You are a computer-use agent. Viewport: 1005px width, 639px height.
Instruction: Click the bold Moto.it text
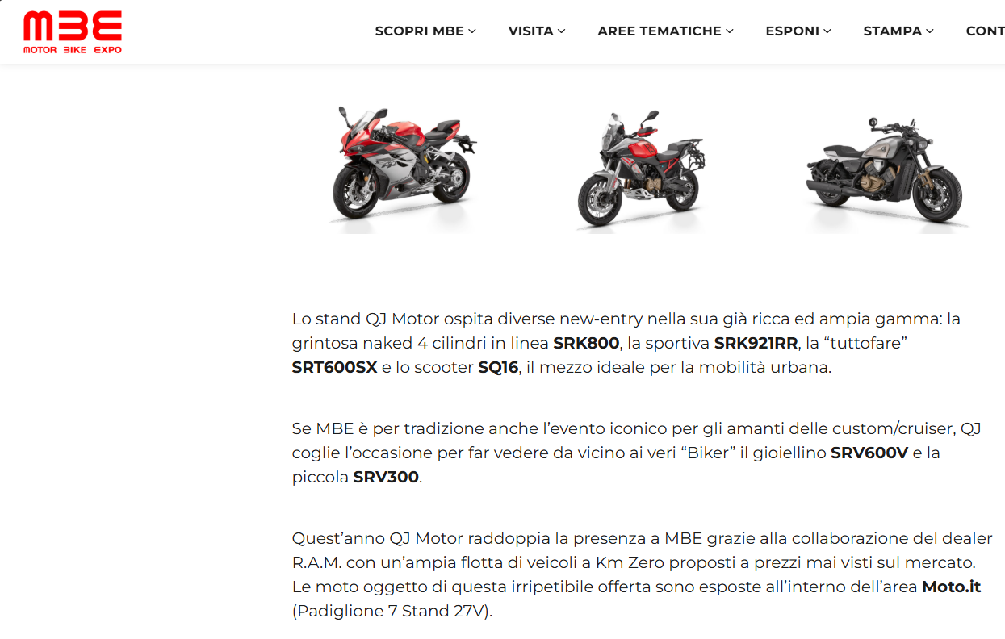click(x=951, y=587)
